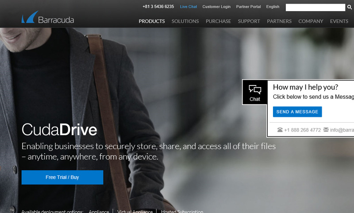
Task: Open the PURCHASE menu
Action: click(218, 21)
